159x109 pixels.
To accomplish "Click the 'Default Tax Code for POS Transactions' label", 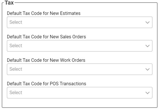I will pos(46,84).
